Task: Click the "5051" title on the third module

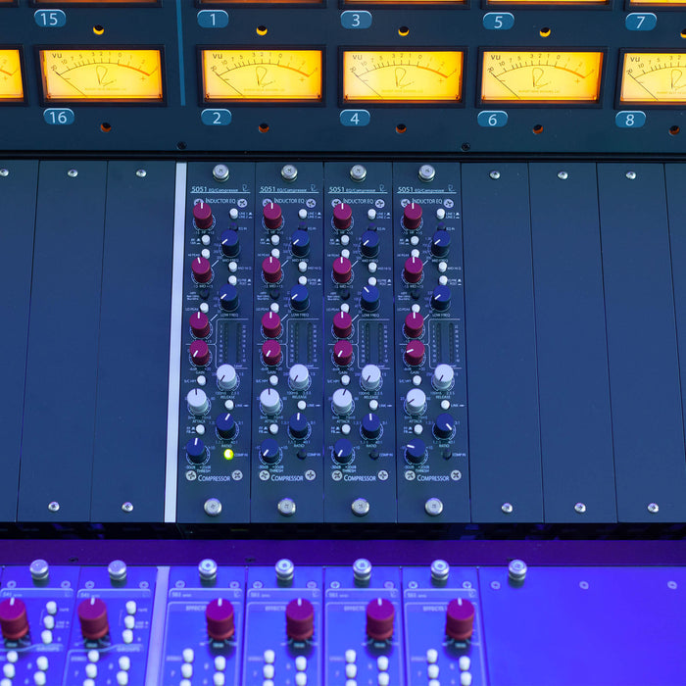Action: pyautogui.click(x=337, y=189)
